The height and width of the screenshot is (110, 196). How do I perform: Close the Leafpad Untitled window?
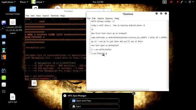pyautogui.click(x=166, y=13)
